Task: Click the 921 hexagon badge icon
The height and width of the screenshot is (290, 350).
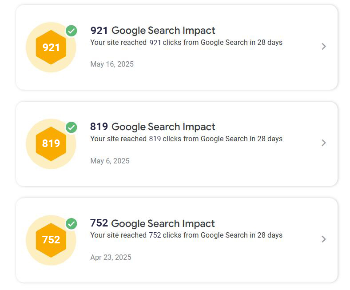Action: pos(51,47)
